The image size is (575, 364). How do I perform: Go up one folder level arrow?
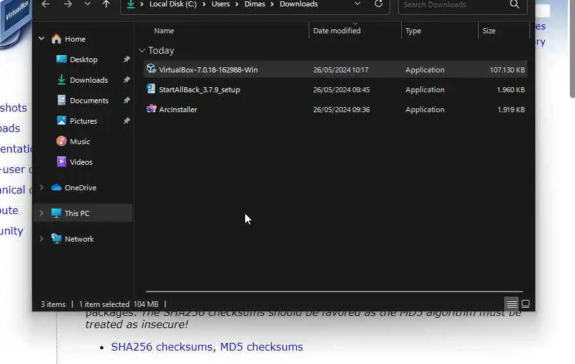[x=106, y=4]
